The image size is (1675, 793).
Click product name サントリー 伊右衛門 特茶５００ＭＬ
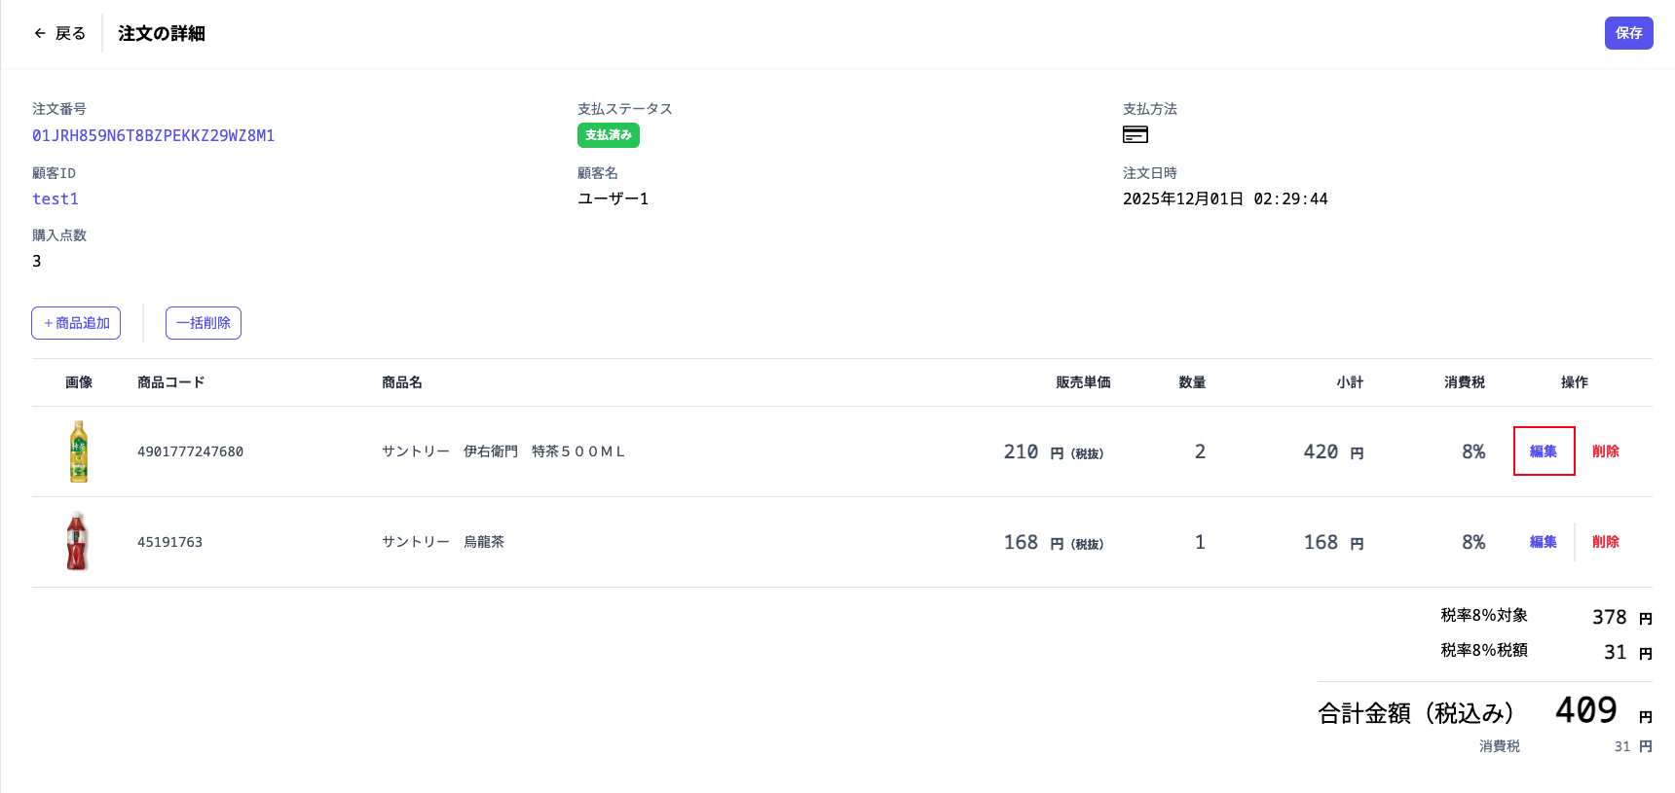coord(503,451)
